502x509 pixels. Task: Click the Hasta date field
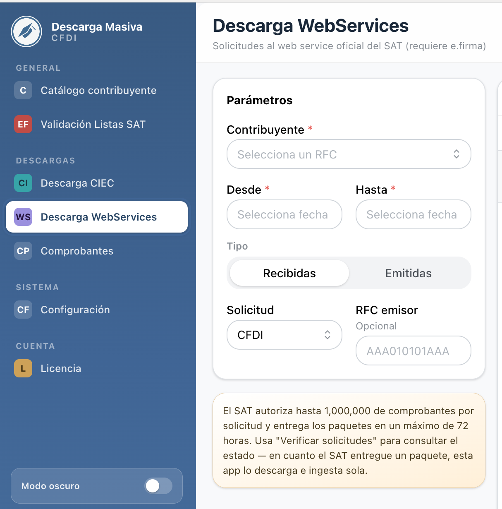pyautogui.click(x=414, y=214)
